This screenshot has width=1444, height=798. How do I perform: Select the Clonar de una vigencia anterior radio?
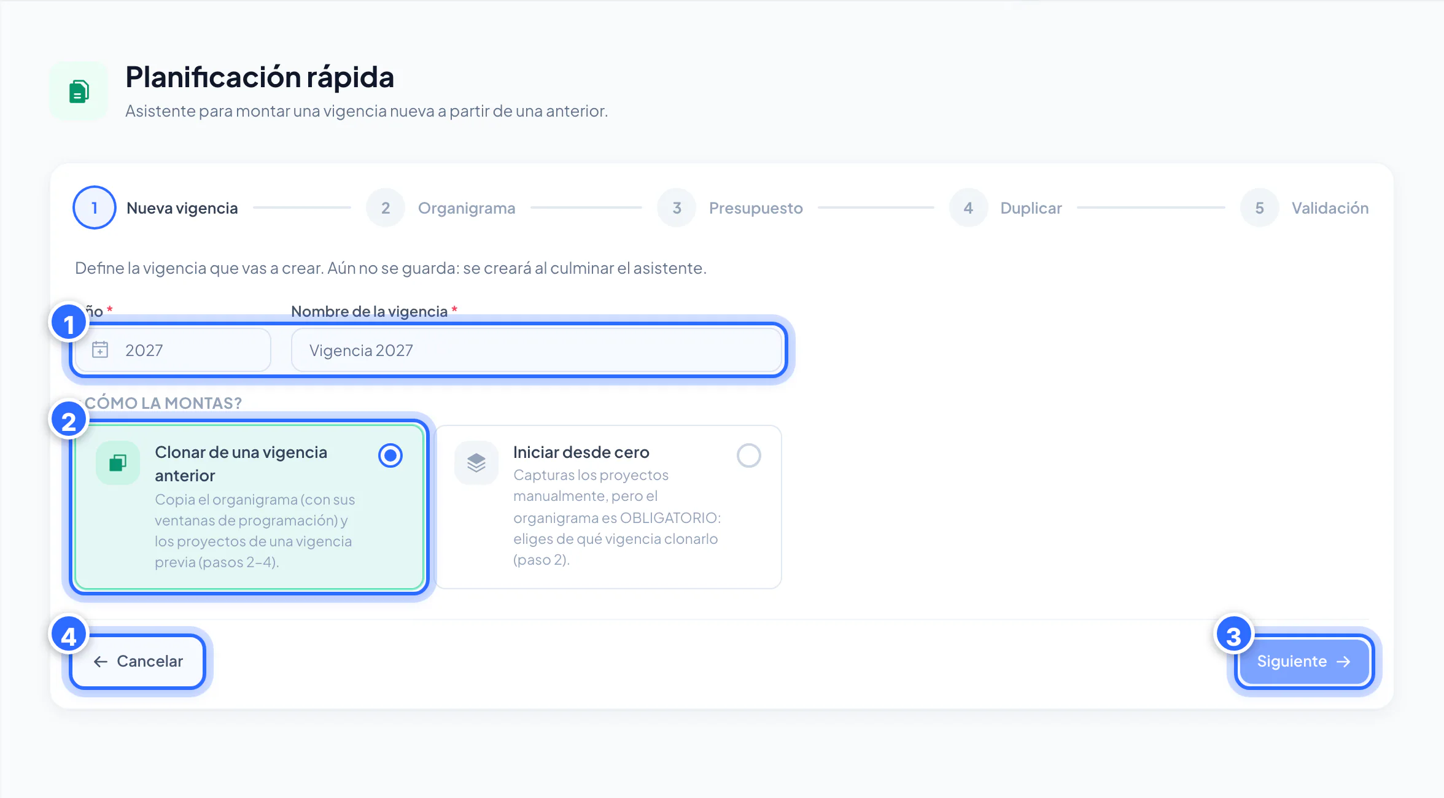point(390,455)
